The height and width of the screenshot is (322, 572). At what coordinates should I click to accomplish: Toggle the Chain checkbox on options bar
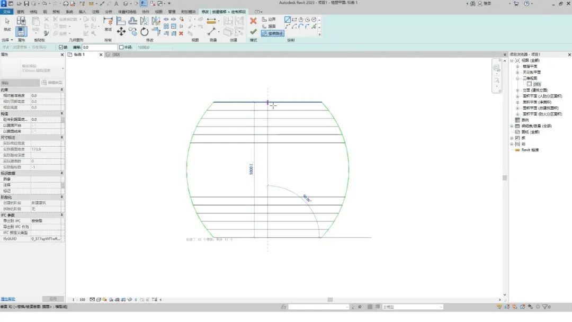(x=61, y=47)
